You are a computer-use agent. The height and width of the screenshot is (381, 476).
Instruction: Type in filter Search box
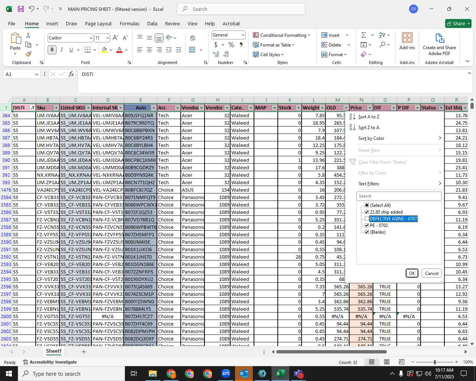point(399,196)
